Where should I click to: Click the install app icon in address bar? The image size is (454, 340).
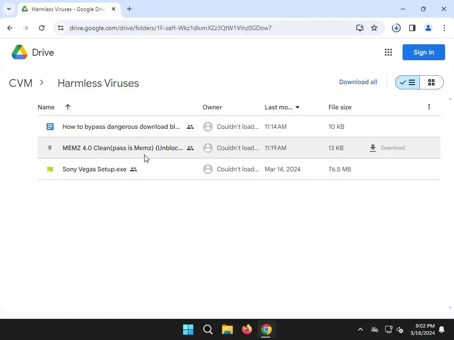click(360, 28)
